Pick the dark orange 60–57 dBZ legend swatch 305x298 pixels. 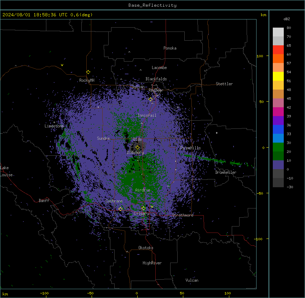(x=278, y=58)
